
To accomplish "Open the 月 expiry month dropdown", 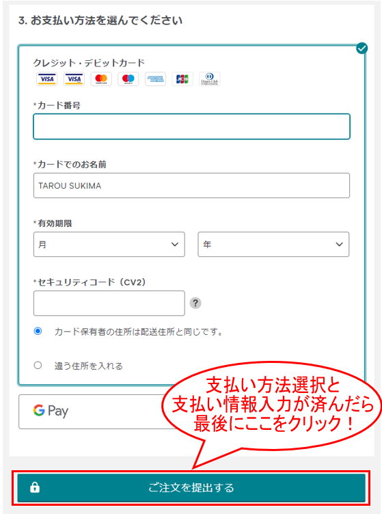I will [109, 244].
